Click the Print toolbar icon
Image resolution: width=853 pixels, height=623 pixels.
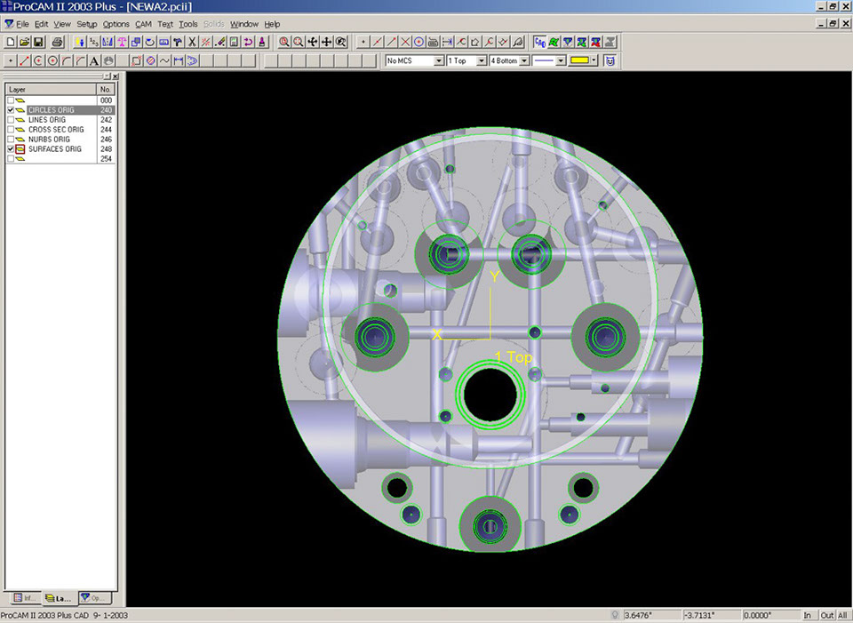pyautogui.click(x=57, y=42)
